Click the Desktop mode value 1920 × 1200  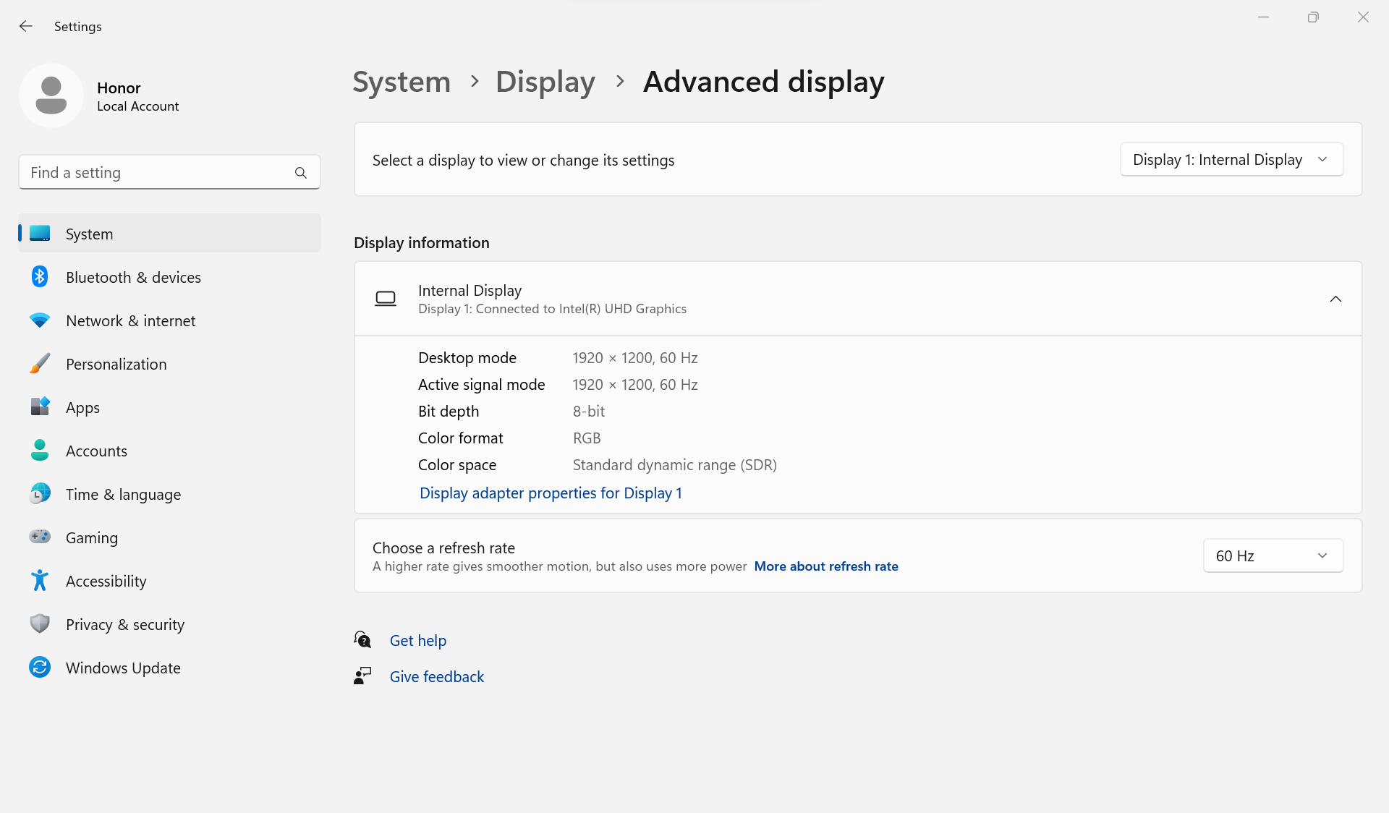(x=635, y=357)
